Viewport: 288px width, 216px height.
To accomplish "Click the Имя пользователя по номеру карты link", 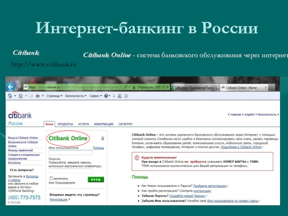I will pos(233,201).
